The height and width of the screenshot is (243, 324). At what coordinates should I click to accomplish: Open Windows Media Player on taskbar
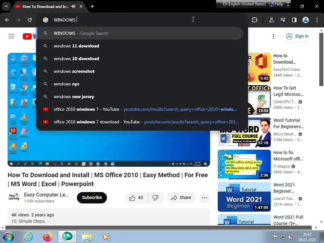(106, 237)
